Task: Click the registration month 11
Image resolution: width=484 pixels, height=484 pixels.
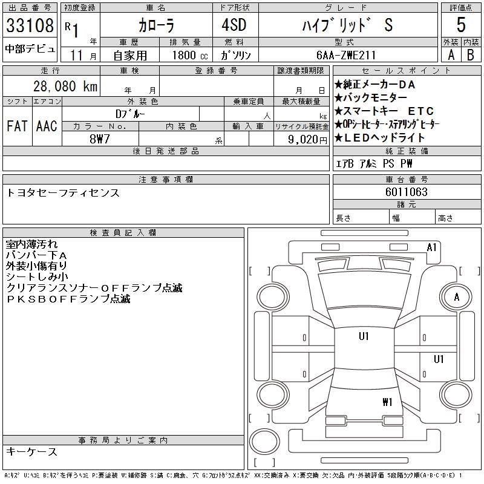Action: pyautogui.click(x=77, y=56)
